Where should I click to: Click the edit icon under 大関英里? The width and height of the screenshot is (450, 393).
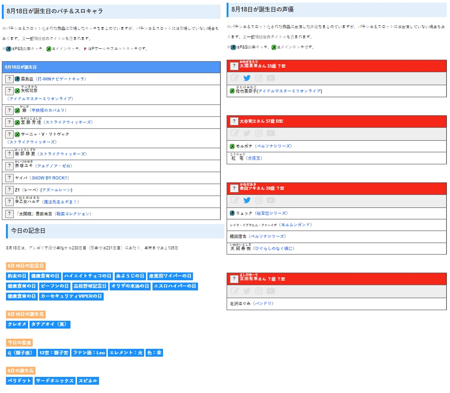235,78
